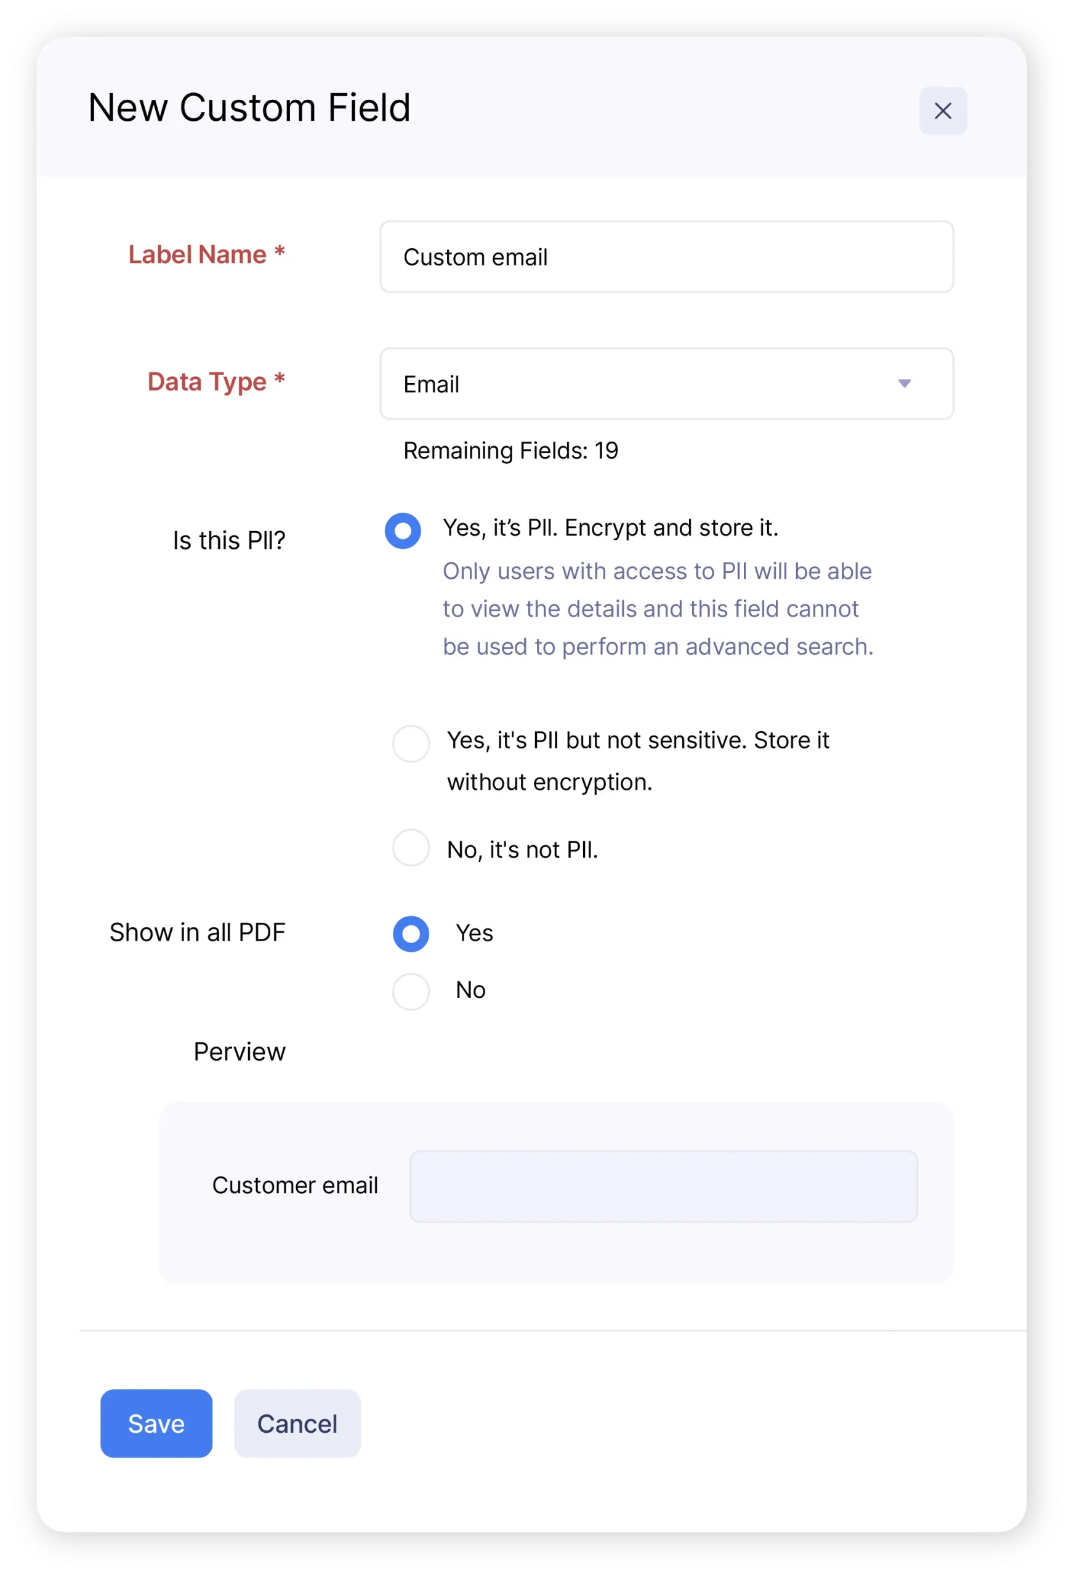Select 'Yes, it's PII. Encrypt and store it'
Viewport: 1072px width, 1577px height.
click(x=403, y=530)
